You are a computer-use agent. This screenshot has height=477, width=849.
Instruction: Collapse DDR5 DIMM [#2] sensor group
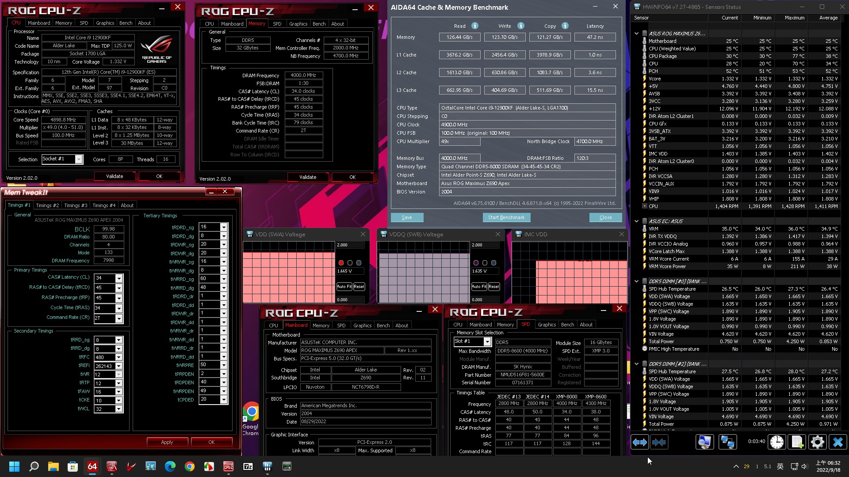636,364
